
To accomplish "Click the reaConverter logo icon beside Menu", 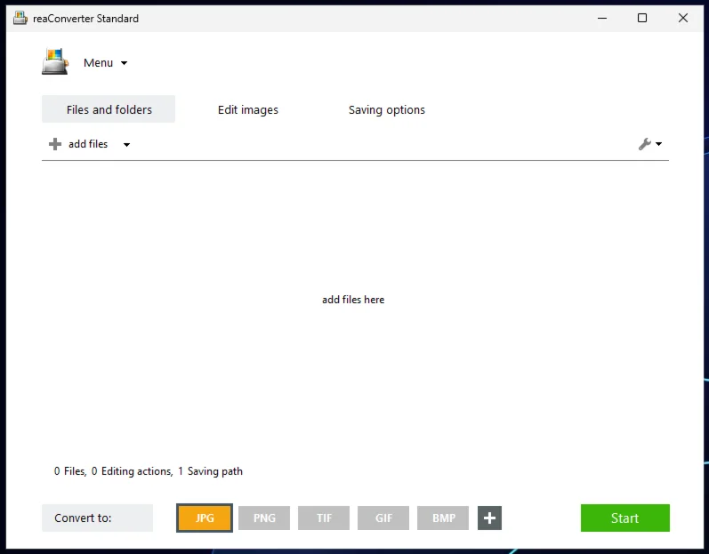I will (x=55, y=61).
